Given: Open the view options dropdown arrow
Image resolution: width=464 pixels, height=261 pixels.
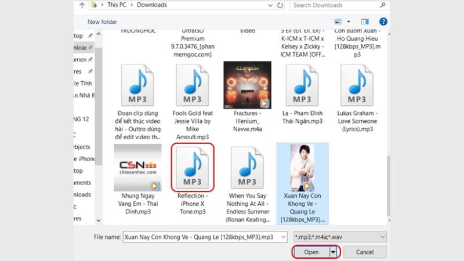Looking at the screenshot, I should tap(349, 21).
